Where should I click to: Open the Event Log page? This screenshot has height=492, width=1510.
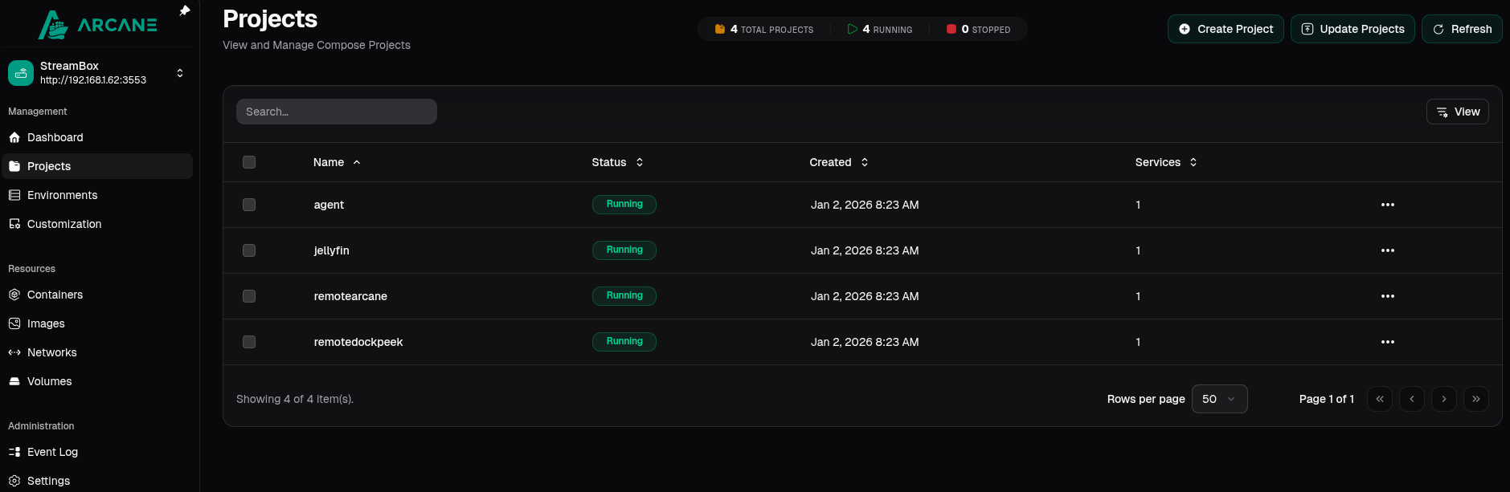pyautogui.click(x=52, y=452)
